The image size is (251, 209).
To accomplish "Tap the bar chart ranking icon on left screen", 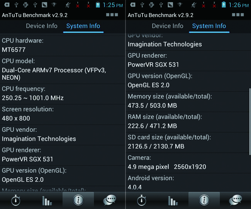I will tap(47, 201).
